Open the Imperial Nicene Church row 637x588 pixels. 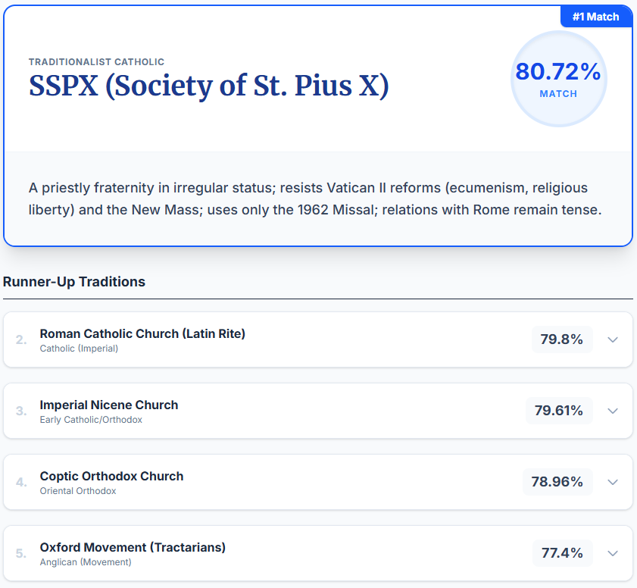click(x=318, y=411)
